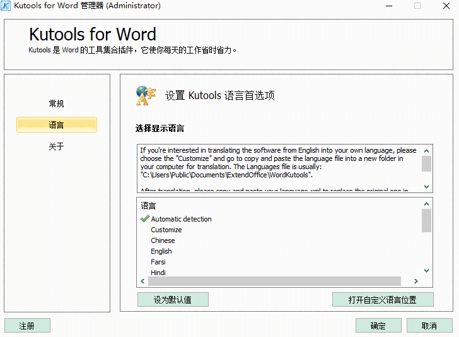Click down arrow of language list scrollbar
This screenshot has height=337, width=459.
[x=427, y=270]
